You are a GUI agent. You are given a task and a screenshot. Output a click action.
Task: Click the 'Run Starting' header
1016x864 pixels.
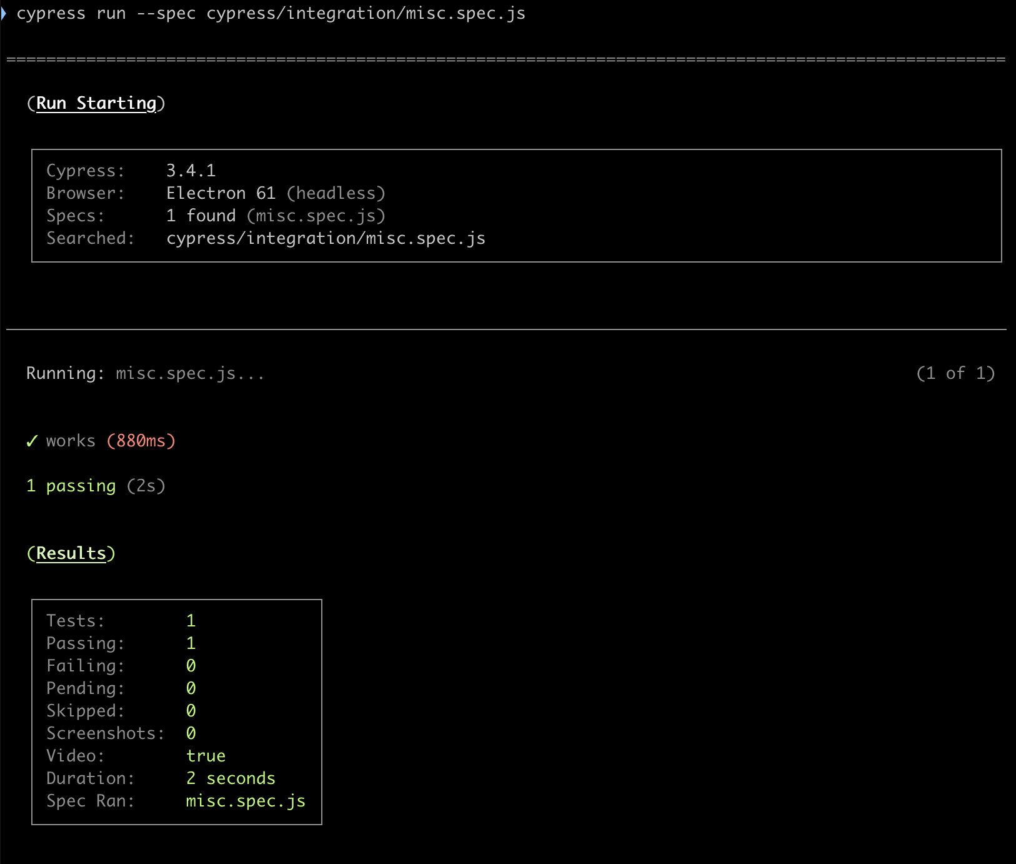[96, 103]
